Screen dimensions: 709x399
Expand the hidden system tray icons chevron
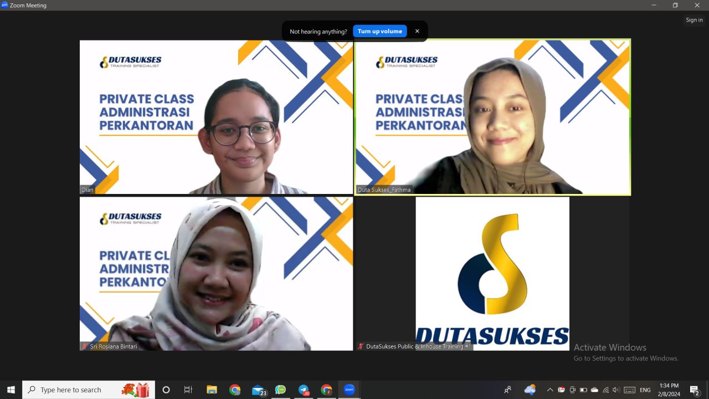pyautogui.click(x=550, y=390)
